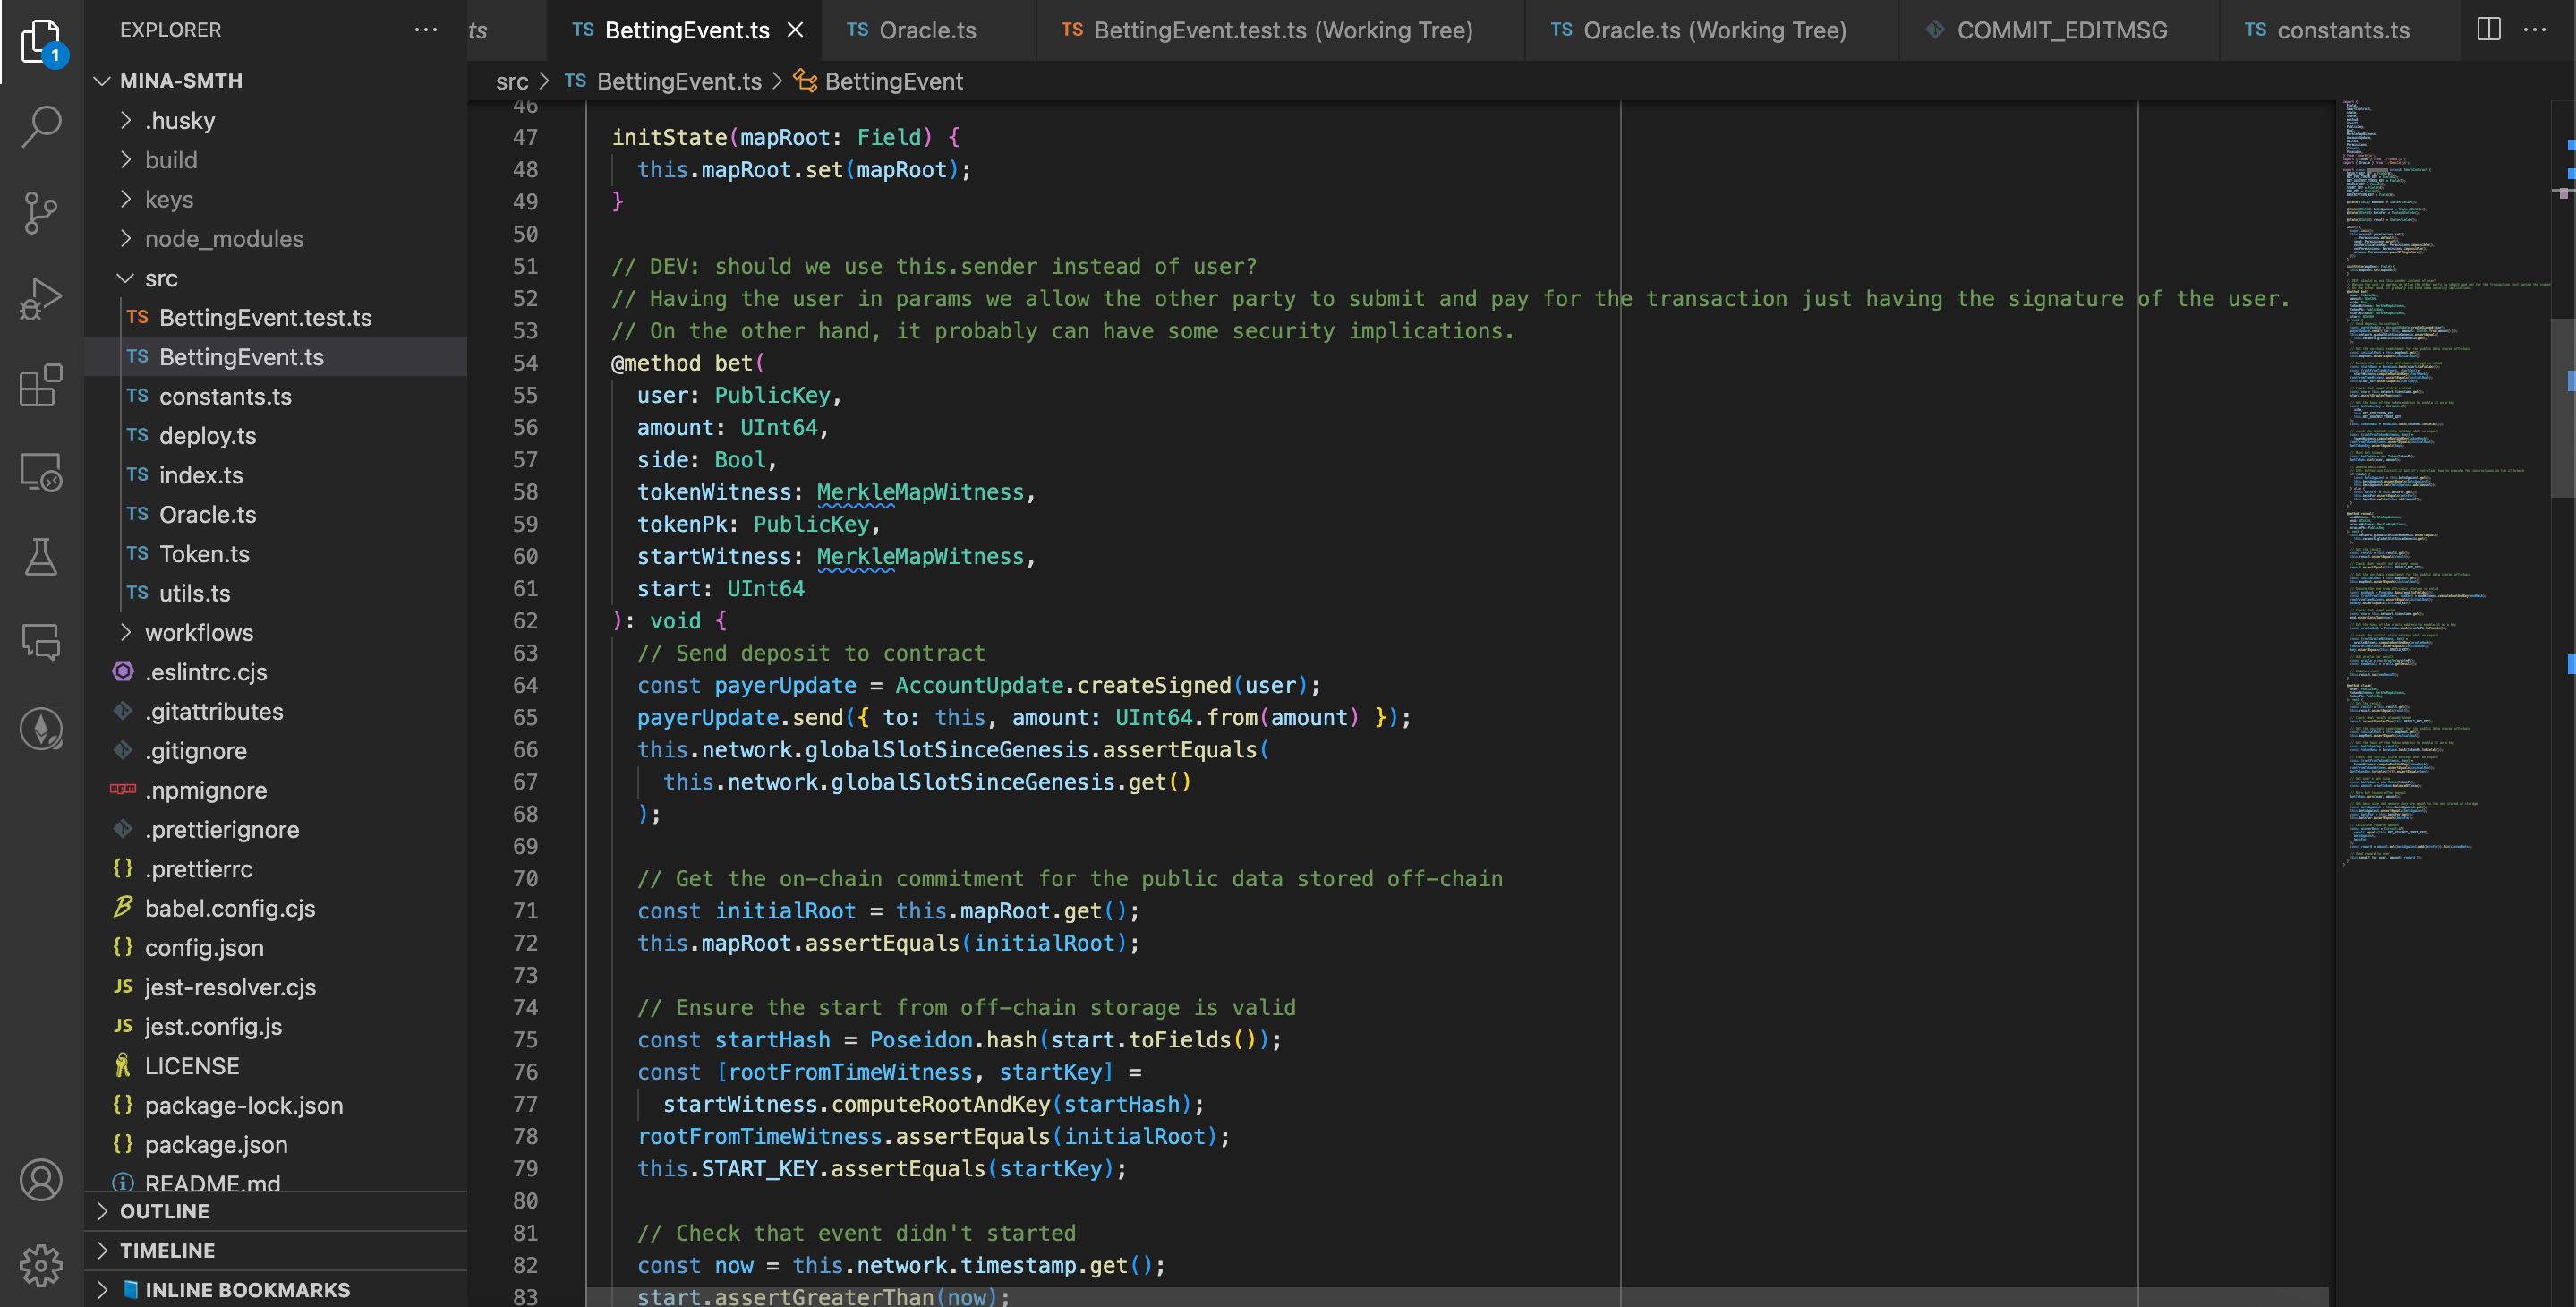Open BettingEvent.test.ts in the explorer
The height and width of the screenshot is (1307, 2576).
[275, 317]
